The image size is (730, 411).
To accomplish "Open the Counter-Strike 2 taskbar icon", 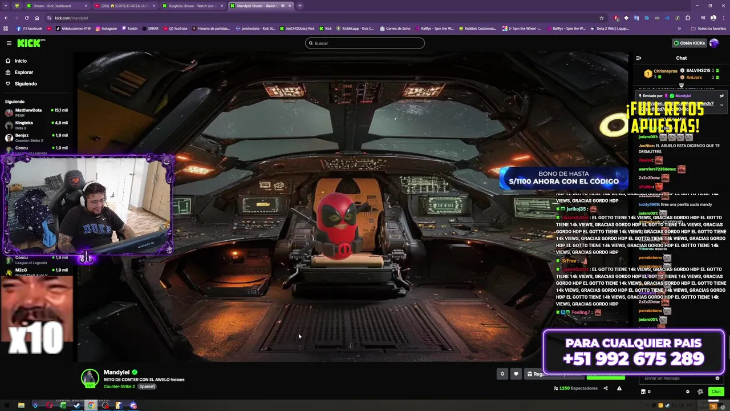I will click(119, 405).
